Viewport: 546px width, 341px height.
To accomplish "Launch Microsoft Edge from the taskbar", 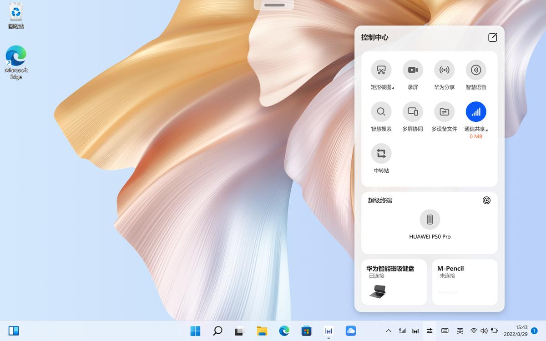I will point(284,331).
